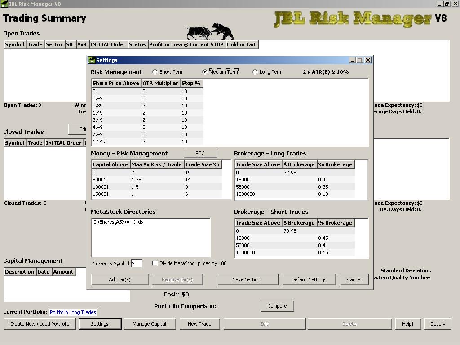Click the Trade Size % column header
This screenshot has width=460, height=345.
click(203, 164)
